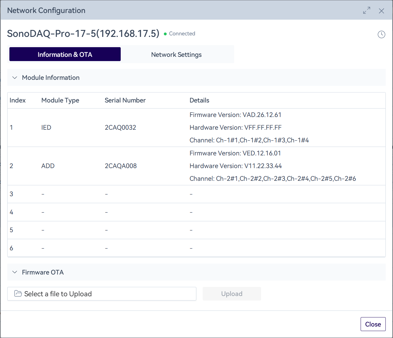Click the Serial Number column header

pos(125,100)
